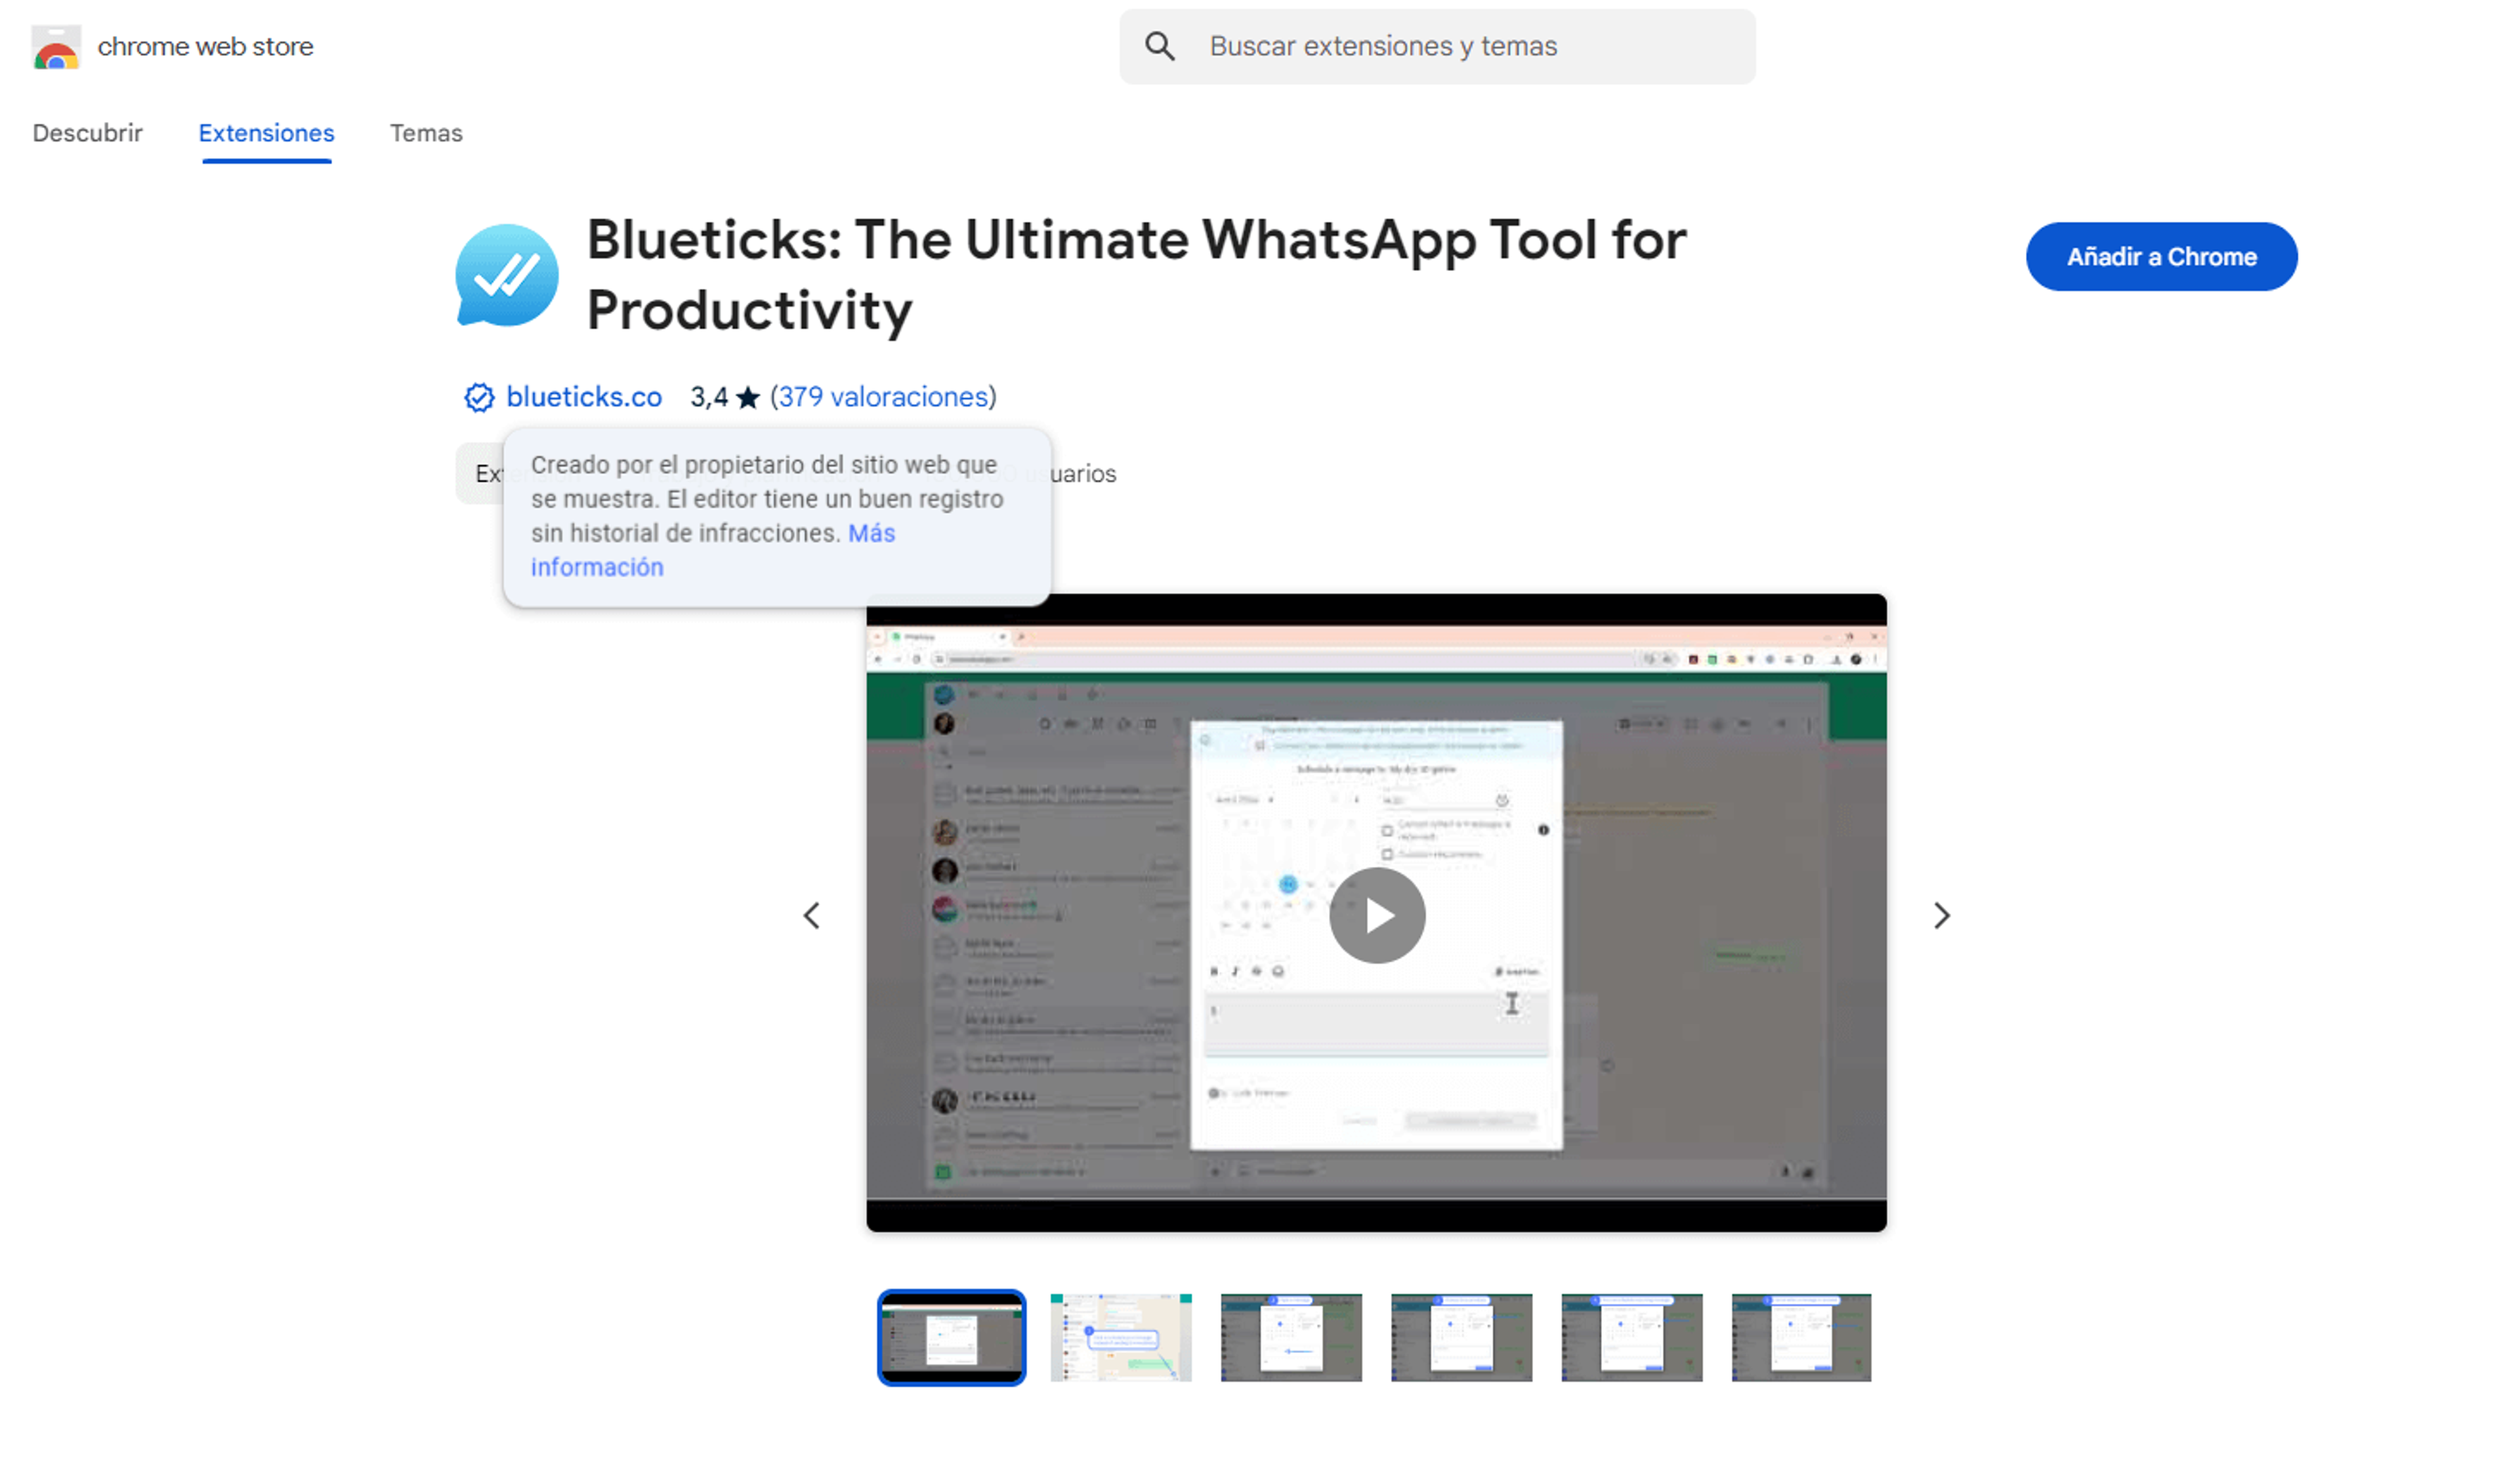Select the fifth screenshot thumbnail

(x=1631, y=1337)
